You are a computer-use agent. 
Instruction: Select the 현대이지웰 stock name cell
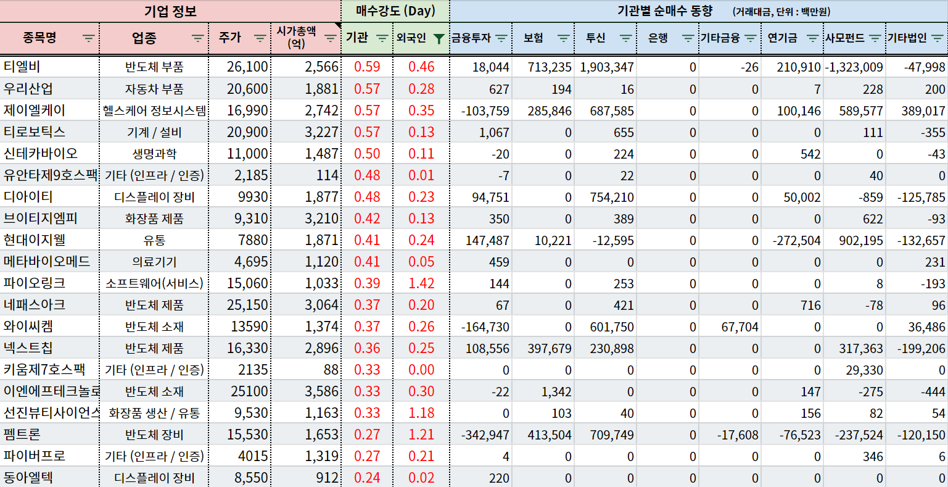point(49,239)
